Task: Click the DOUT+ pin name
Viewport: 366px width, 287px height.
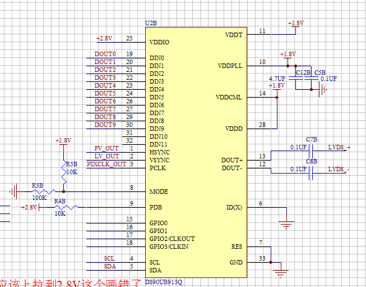Action: pyautogui.click(x=232, y=161)
